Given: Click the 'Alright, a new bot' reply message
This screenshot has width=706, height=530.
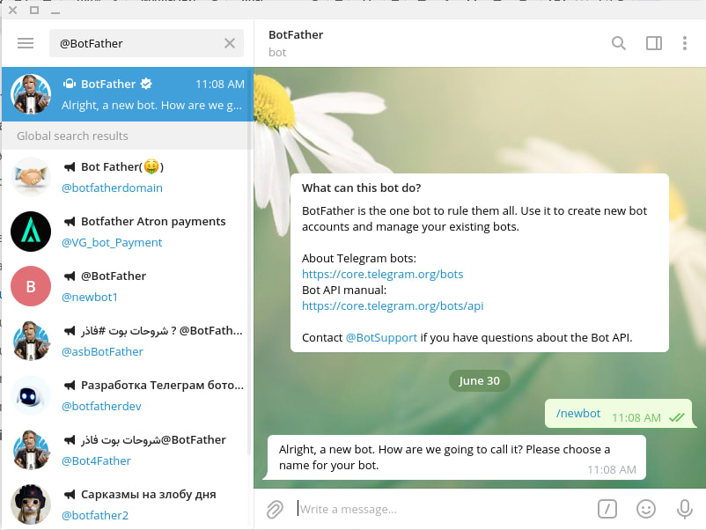Looking at the screenshot, I should click(455, 457).
